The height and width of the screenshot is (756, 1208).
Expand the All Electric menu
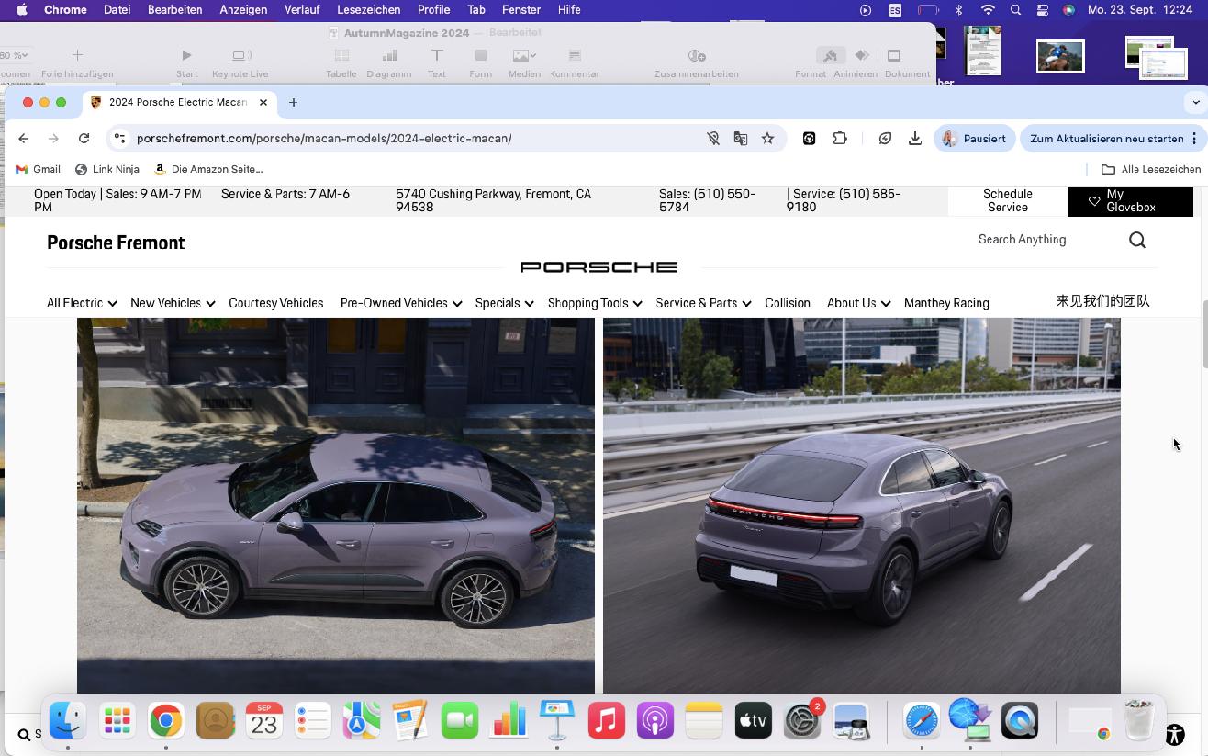tap(82, 302)
